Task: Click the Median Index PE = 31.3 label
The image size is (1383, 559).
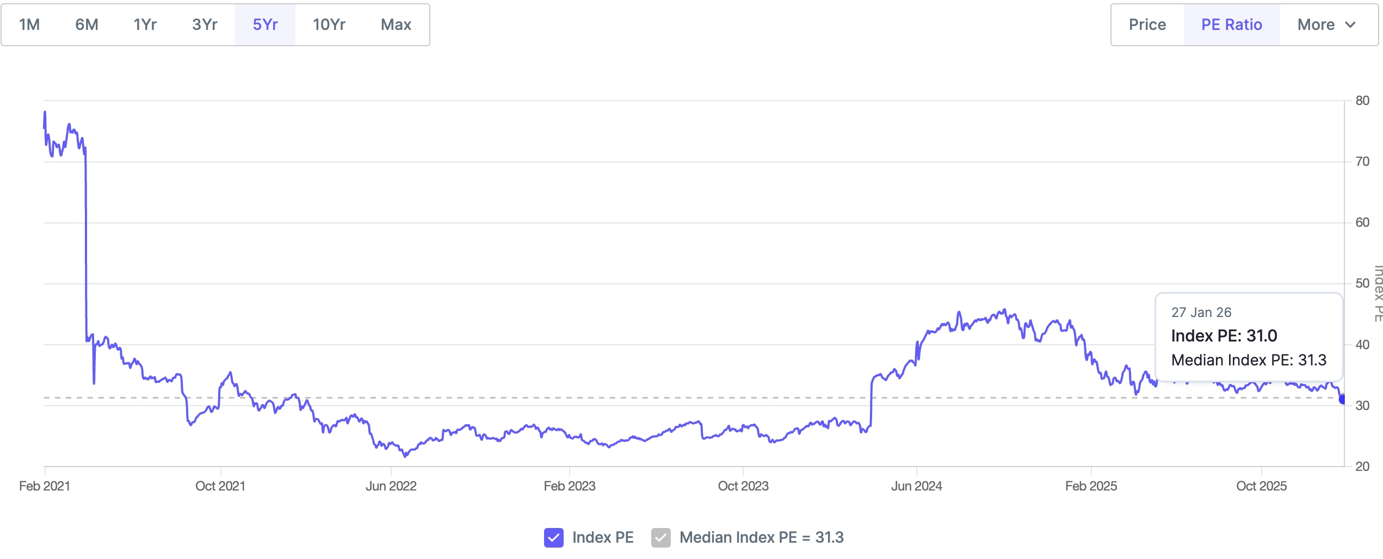Action: 761,537
